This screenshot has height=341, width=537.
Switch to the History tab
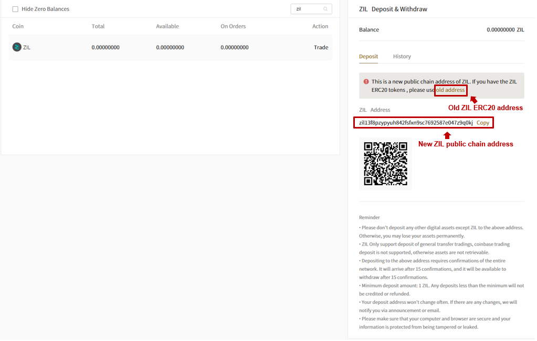pos(402,57)
